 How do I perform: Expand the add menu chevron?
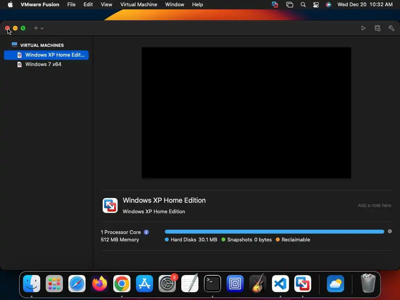coord(42,28)
